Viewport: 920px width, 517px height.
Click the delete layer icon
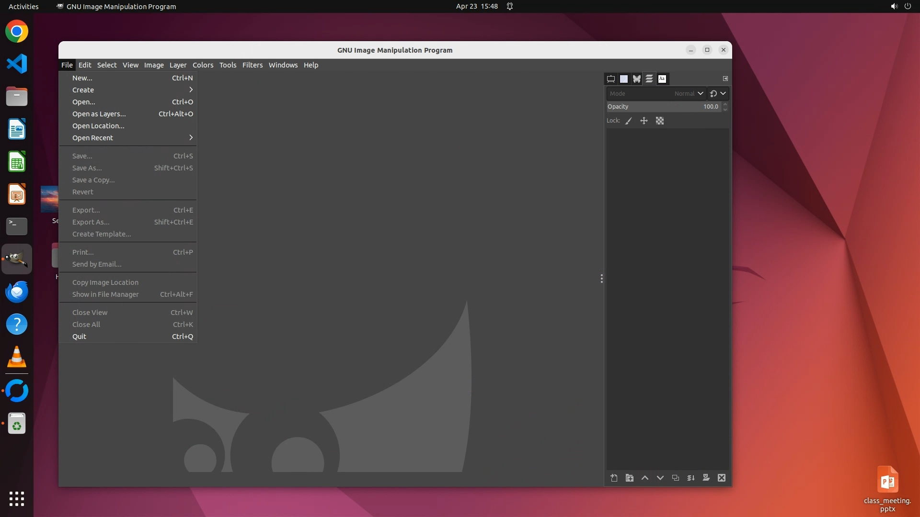coord(722,478)
